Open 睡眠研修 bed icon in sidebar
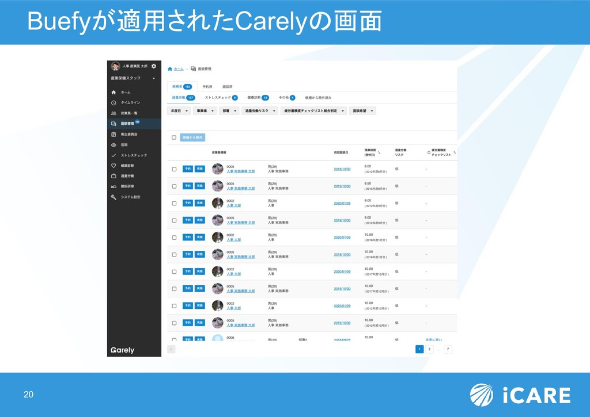The width and height of the screenshot is (590, 417). coord(114,186)
